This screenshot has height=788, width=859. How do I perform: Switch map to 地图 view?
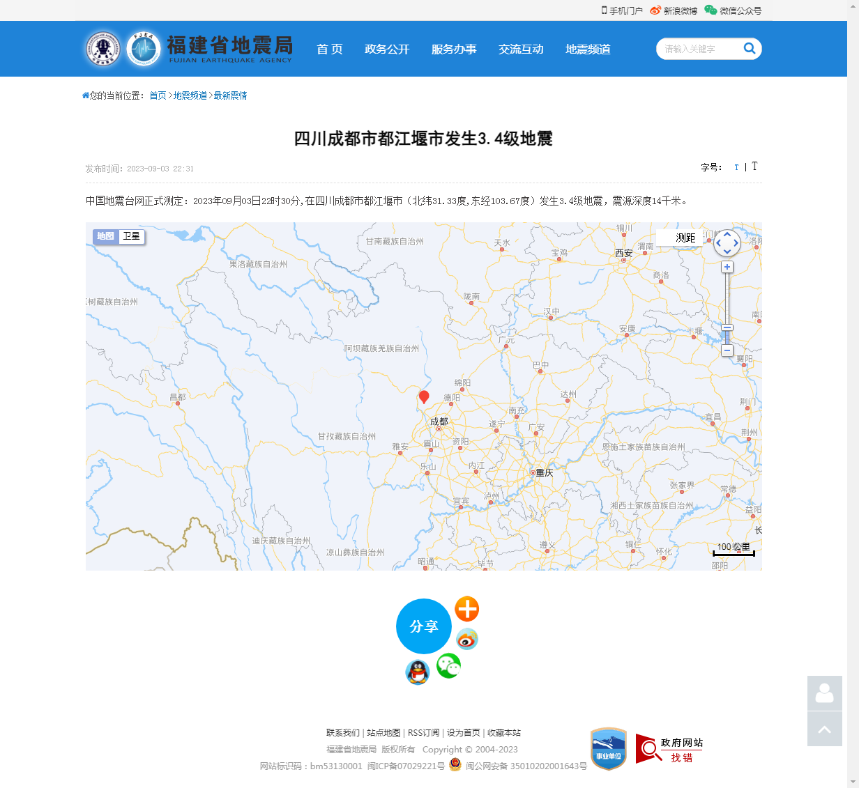click(x=105, y=236)
